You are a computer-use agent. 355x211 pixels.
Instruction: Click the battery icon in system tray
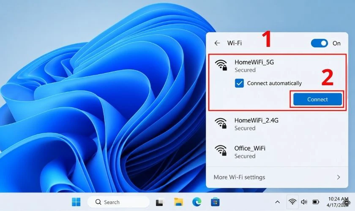[x=316, y=202]
